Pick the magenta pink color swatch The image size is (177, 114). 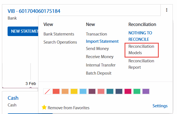point(128,91)
